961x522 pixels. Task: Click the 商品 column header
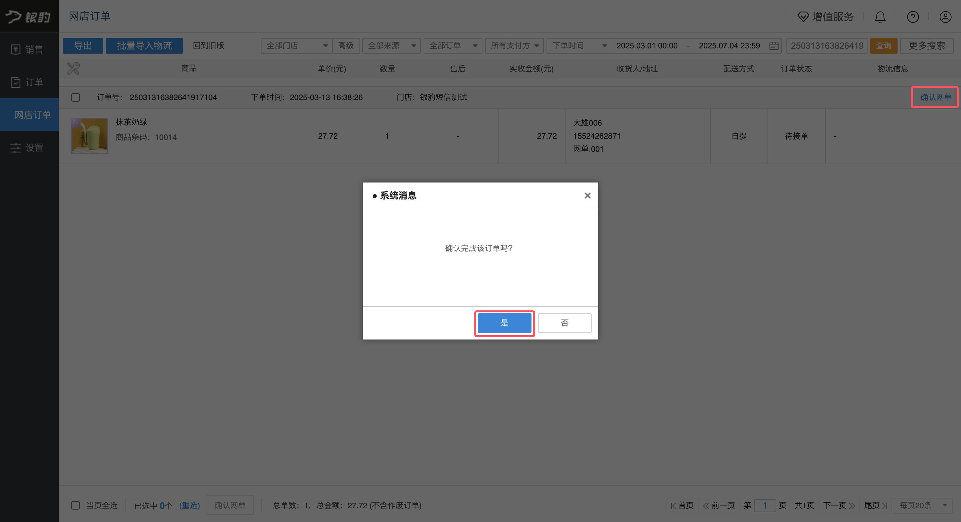point(189,68)
